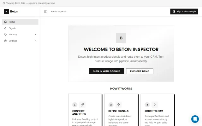Toggle the sidebar panel icon
Screen dimensions: 202x126
[46, 11]
